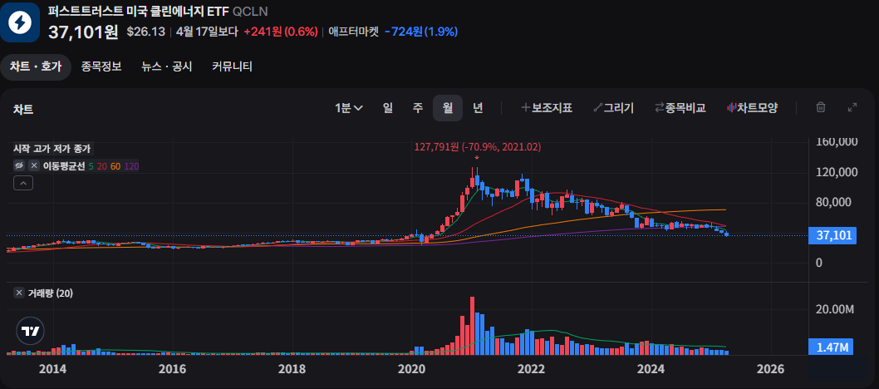Open the 1분 interval dropdown

pos(349,108)
